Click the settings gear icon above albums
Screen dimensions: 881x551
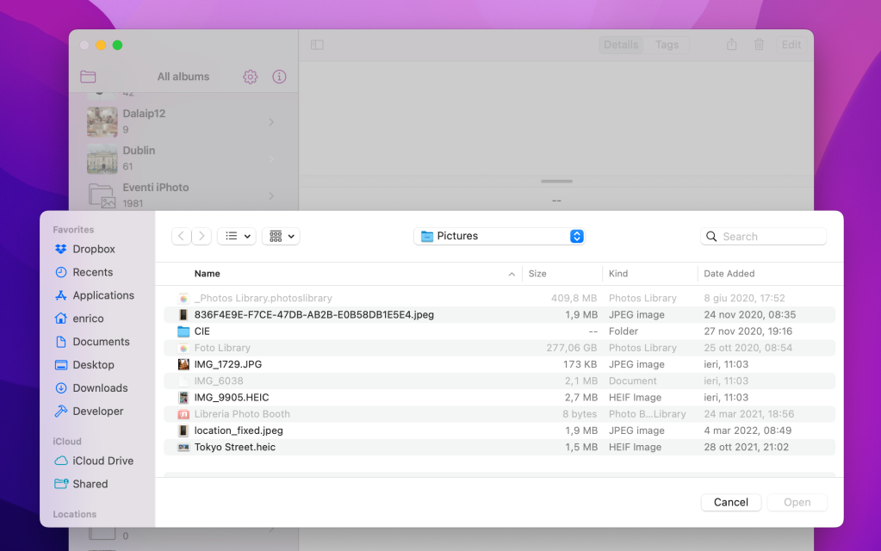[x=250, y=77]
